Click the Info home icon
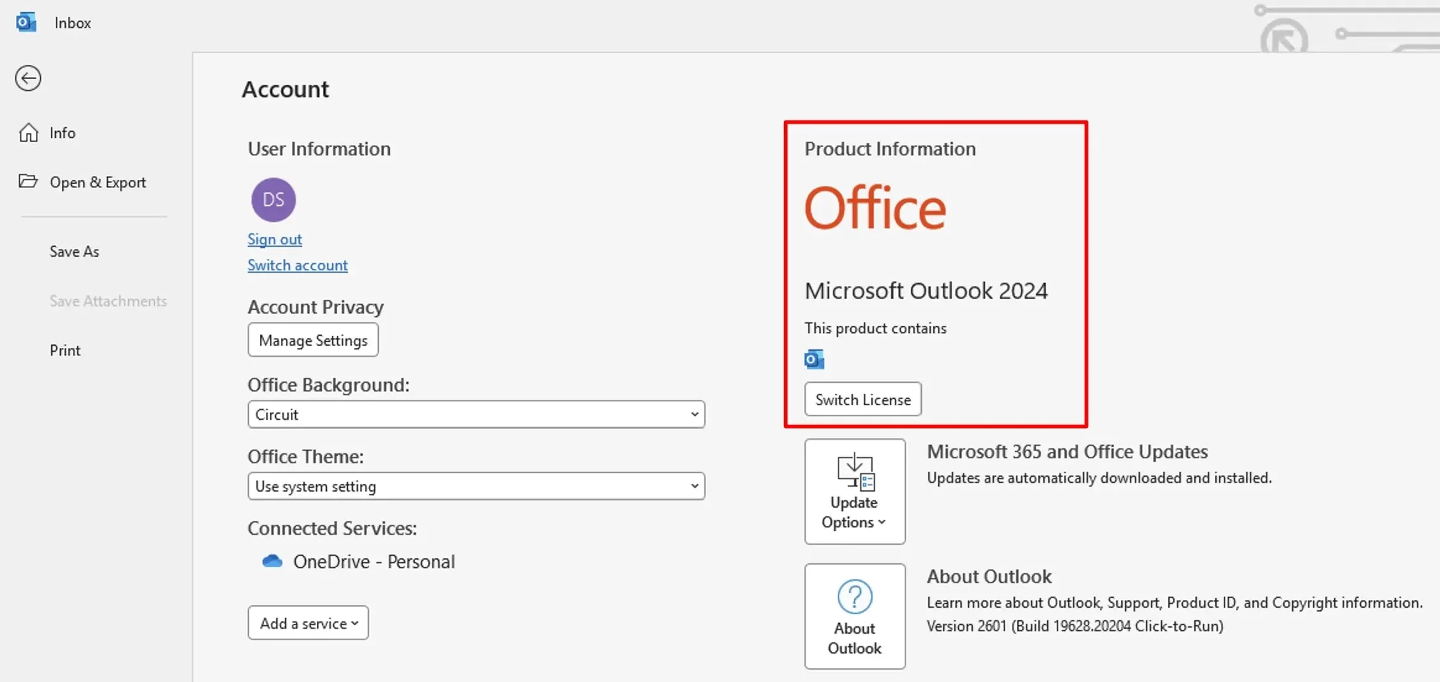Image resolution: width=1440 pixels, height=682 pixels. (x=28, y=132)
